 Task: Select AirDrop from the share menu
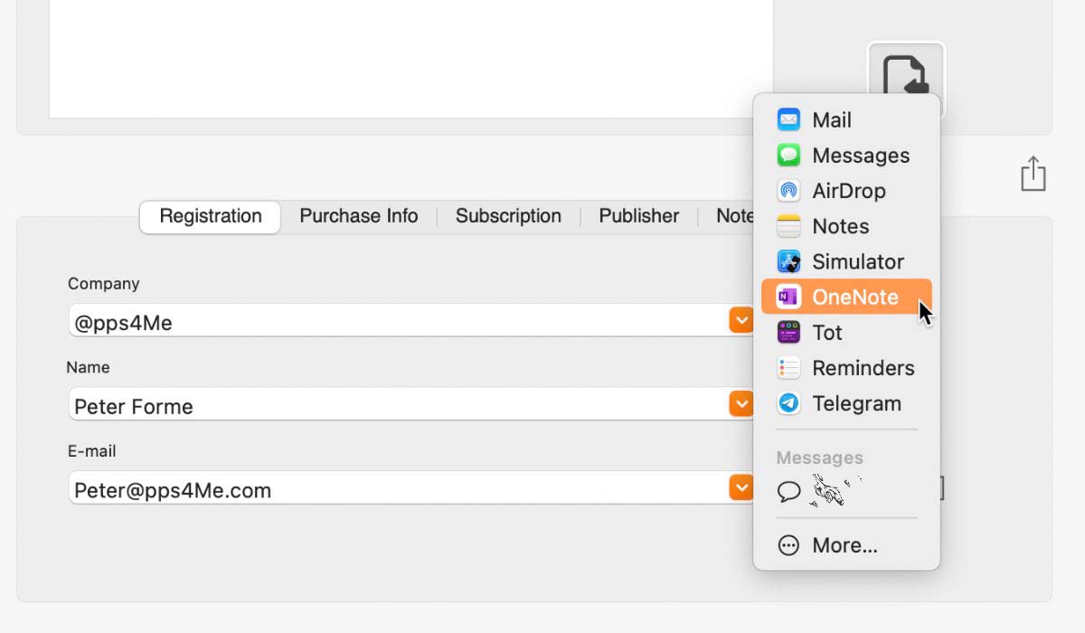(846, 191)
